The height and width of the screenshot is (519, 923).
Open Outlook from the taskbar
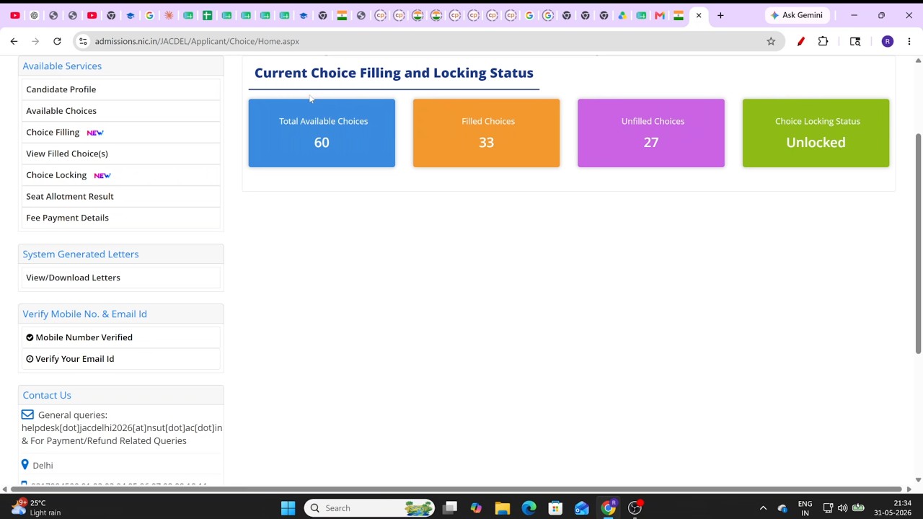point(582,508)
